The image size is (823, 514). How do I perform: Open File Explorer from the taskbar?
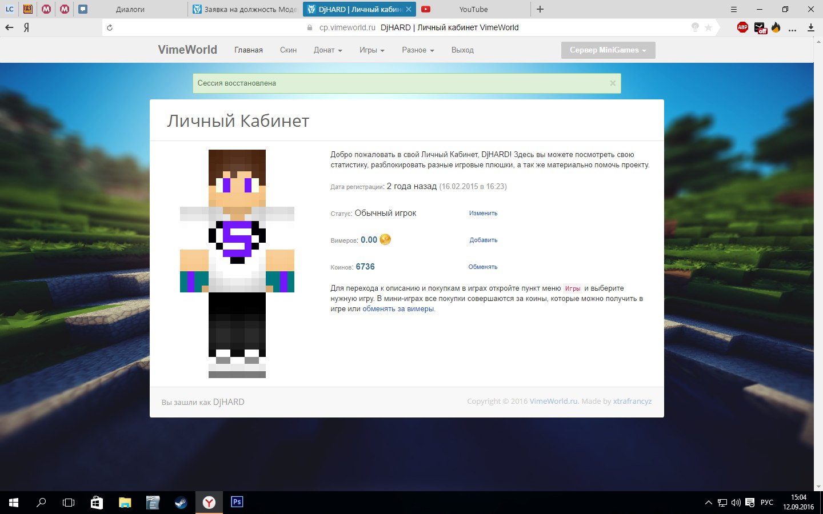point(125,503)
